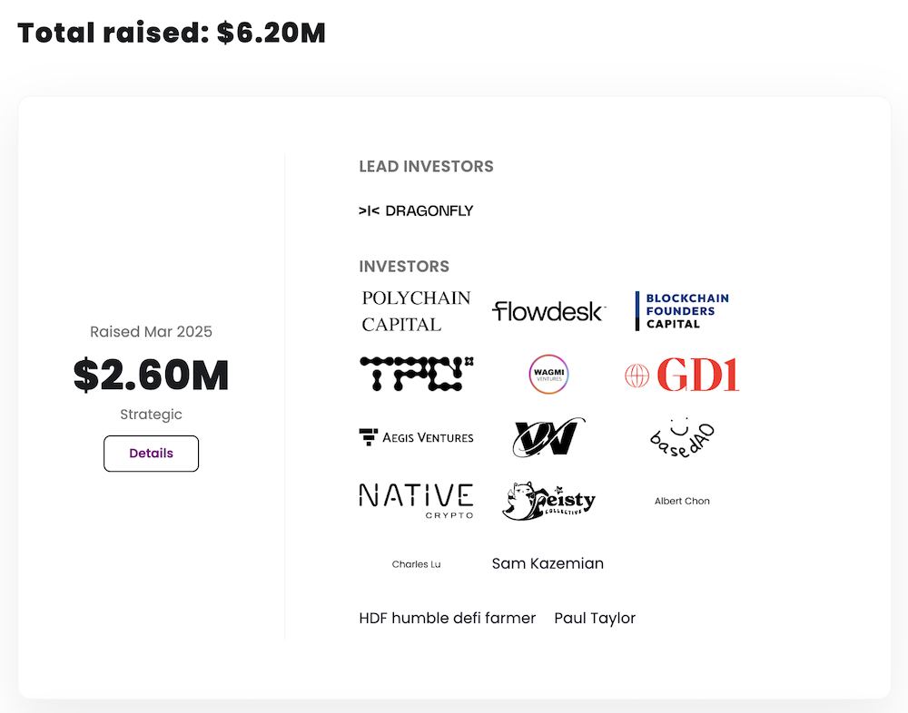Viewport: 908px width, 713px height.
Task: Click the WAGMI Ventures circular badge
Action: pyautogui.click(x=547, y=375)
